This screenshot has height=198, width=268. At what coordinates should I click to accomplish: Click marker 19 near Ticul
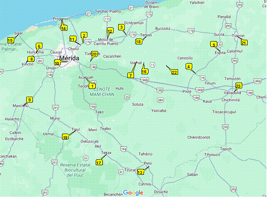65,137
